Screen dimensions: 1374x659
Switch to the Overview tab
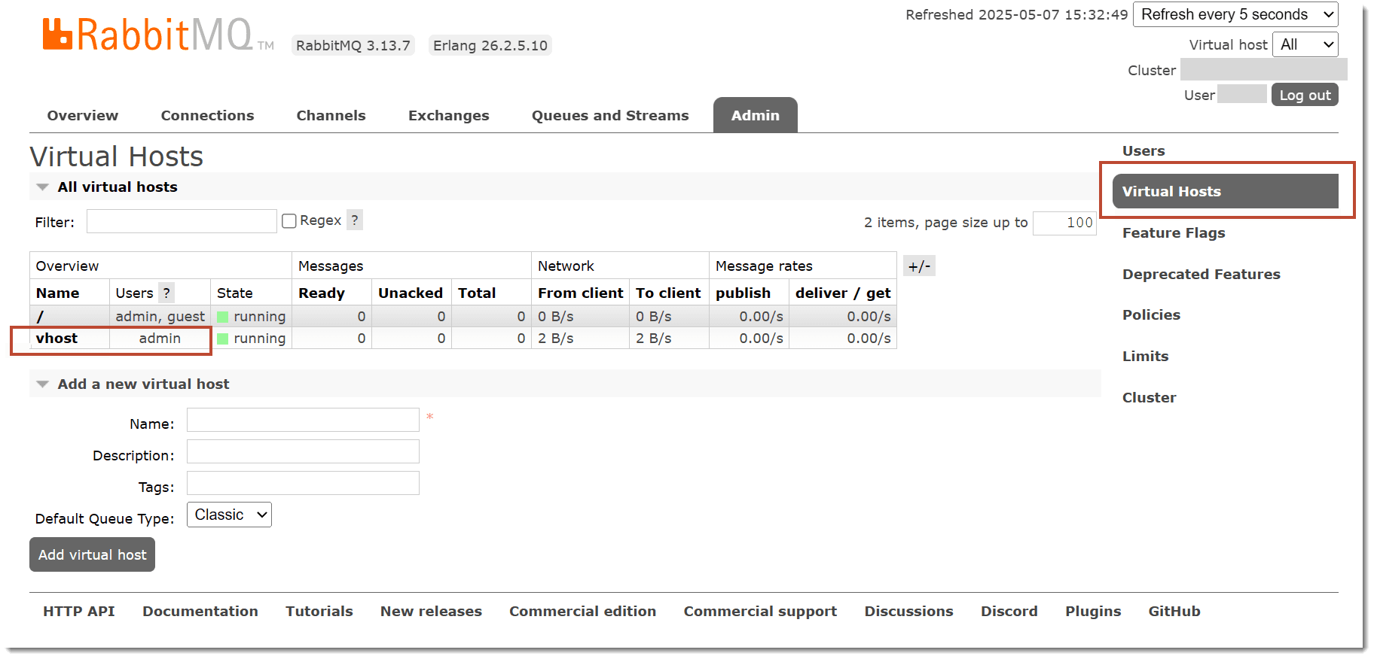(83, 115)
